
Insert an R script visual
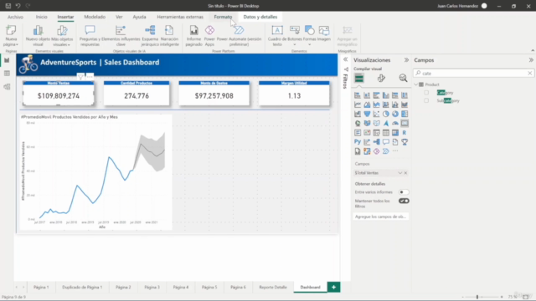click(405, 133)
